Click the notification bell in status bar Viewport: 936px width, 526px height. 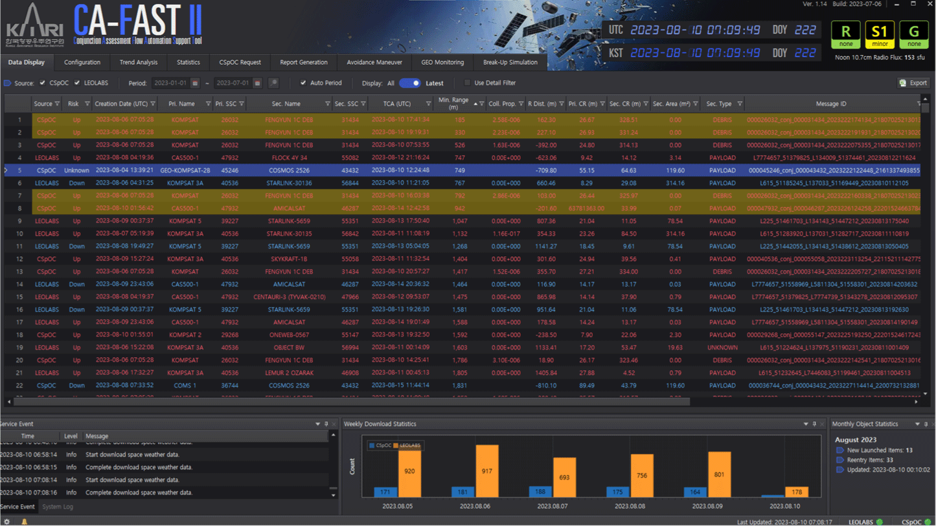pos(25,521)
